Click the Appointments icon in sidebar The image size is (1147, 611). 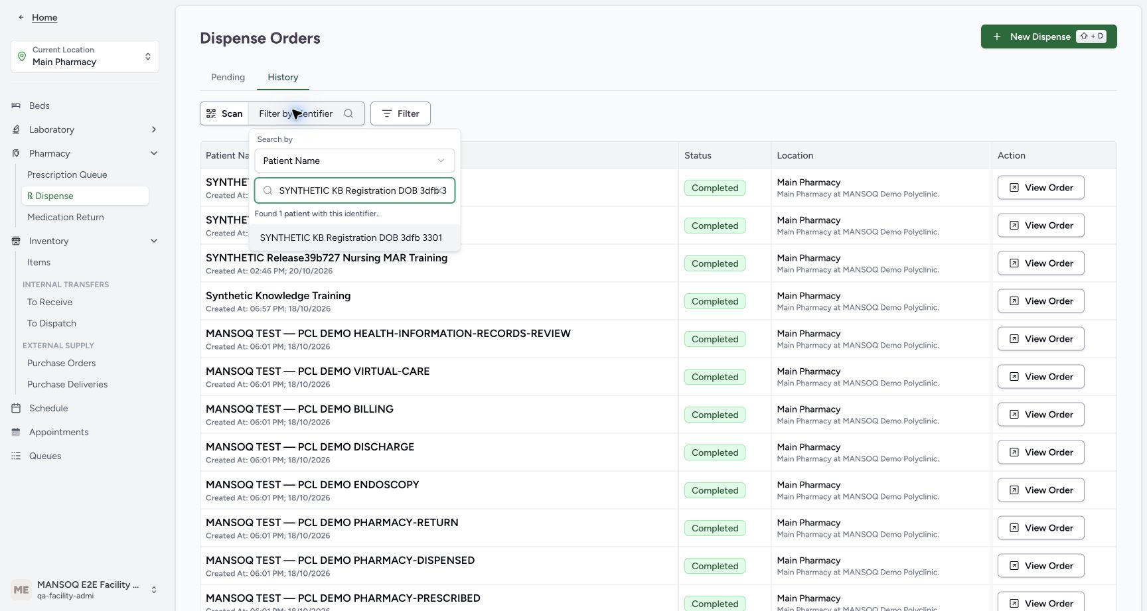16,432
